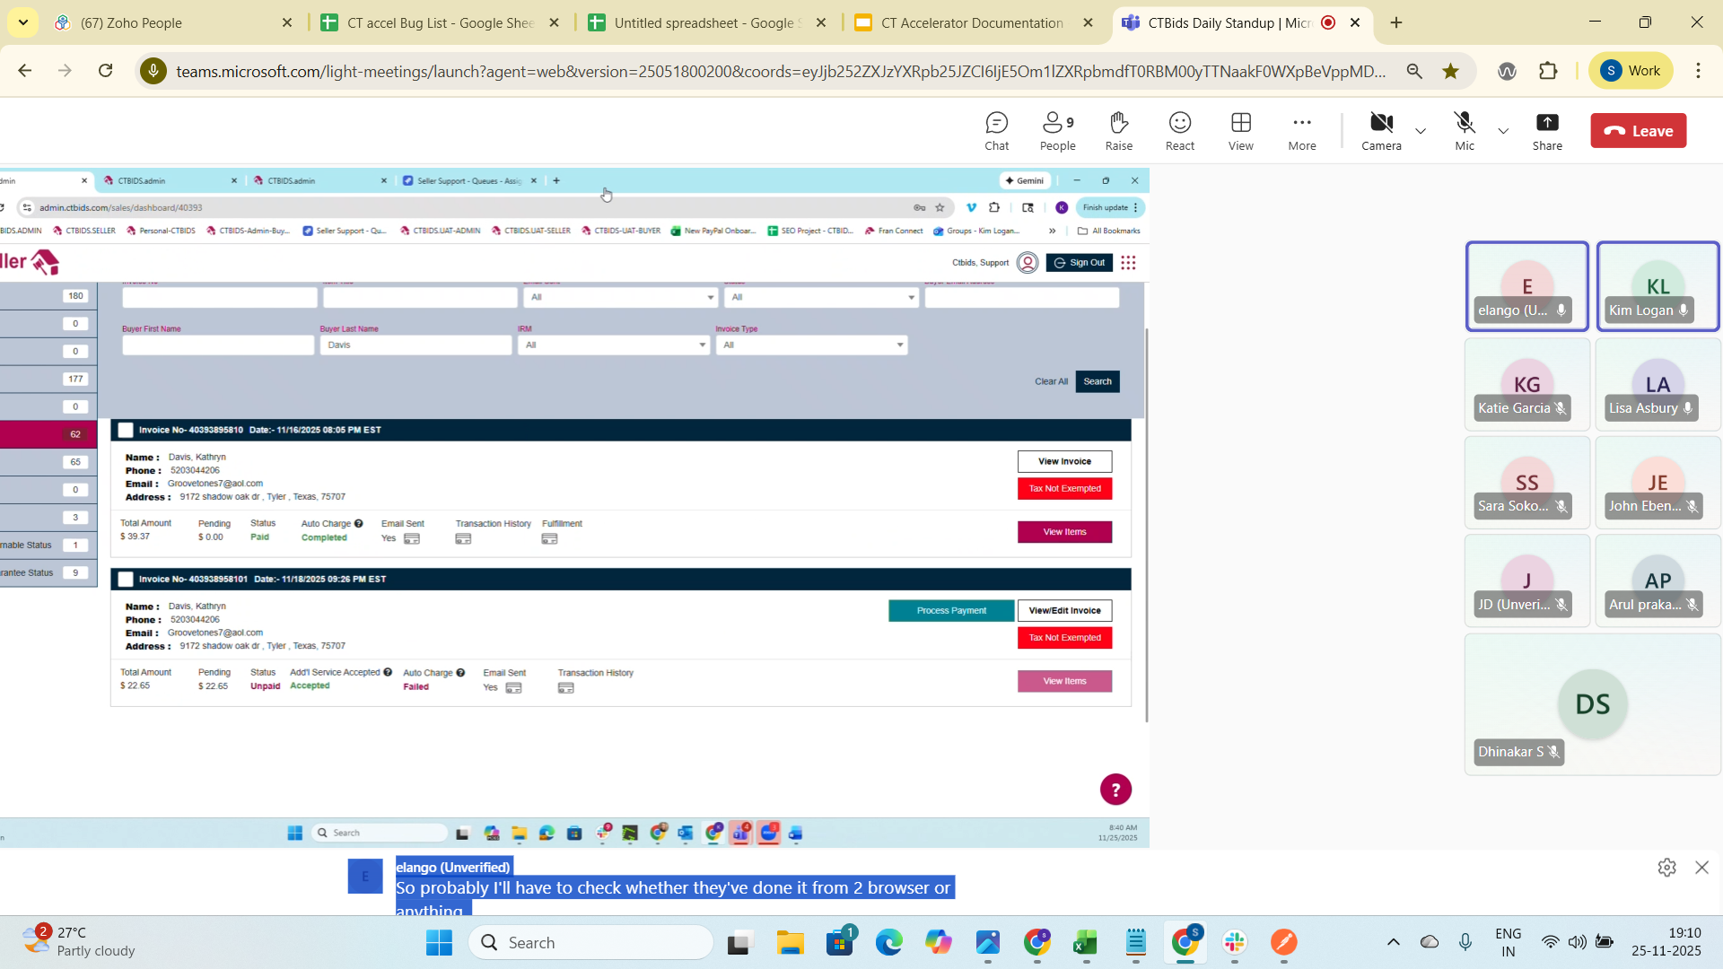
Task: Click the Windows taskbar Search box
Action: (592, 942)
